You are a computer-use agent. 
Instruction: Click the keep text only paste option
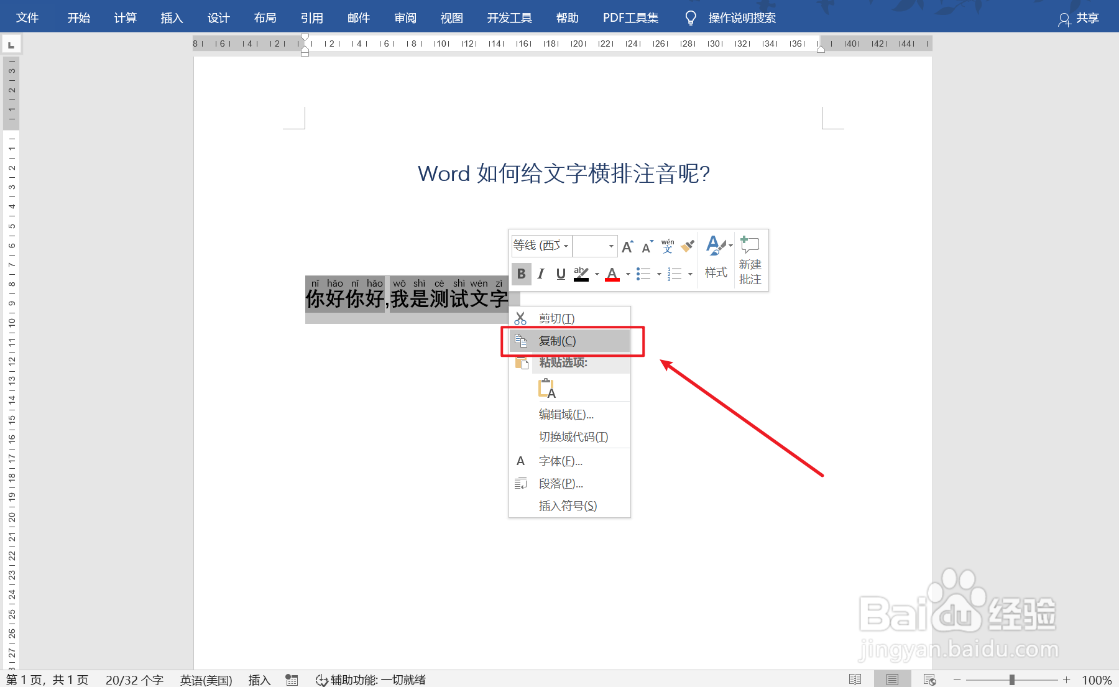click(x=546, y=388)
